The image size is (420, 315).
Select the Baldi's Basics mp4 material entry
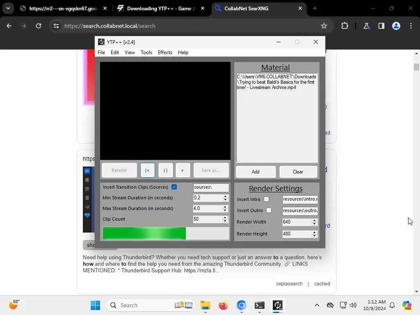[276, 82]
